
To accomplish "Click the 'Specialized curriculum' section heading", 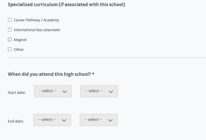I will [x=66, y=5].
